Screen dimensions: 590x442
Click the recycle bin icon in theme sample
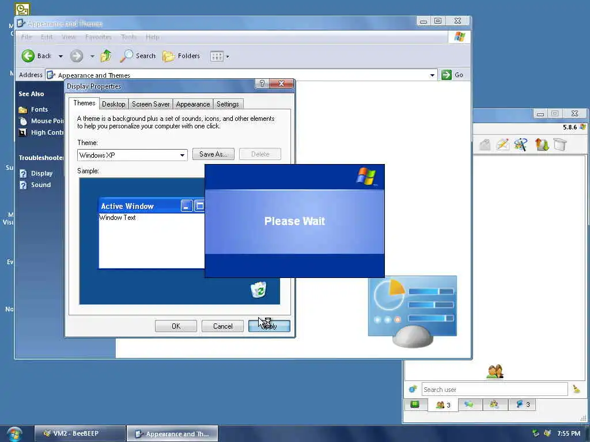[259, 290]
